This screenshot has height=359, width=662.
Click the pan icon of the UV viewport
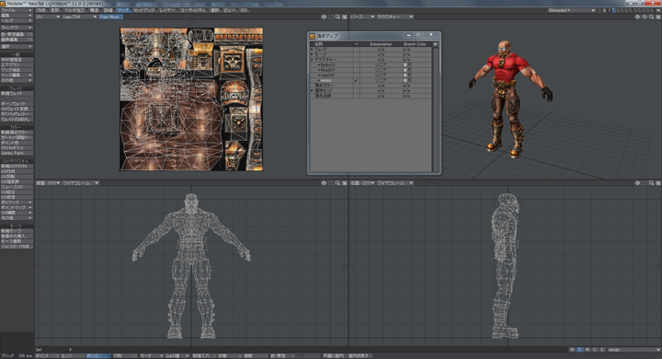[324, 17]
